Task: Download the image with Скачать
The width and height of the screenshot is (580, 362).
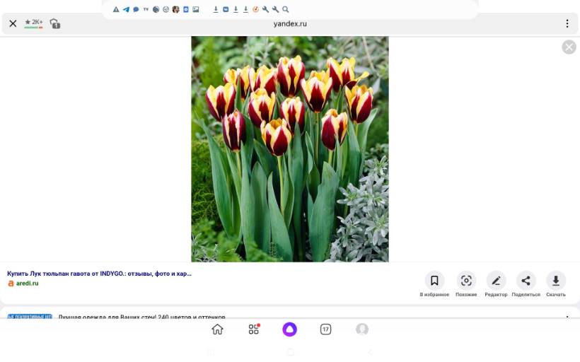Action: [x=555, y=281]
